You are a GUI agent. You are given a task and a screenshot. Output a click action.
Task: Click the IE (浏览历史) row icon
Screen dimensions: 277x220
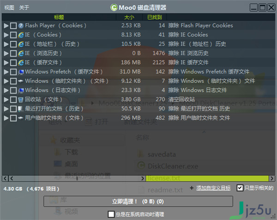(21, 53)
